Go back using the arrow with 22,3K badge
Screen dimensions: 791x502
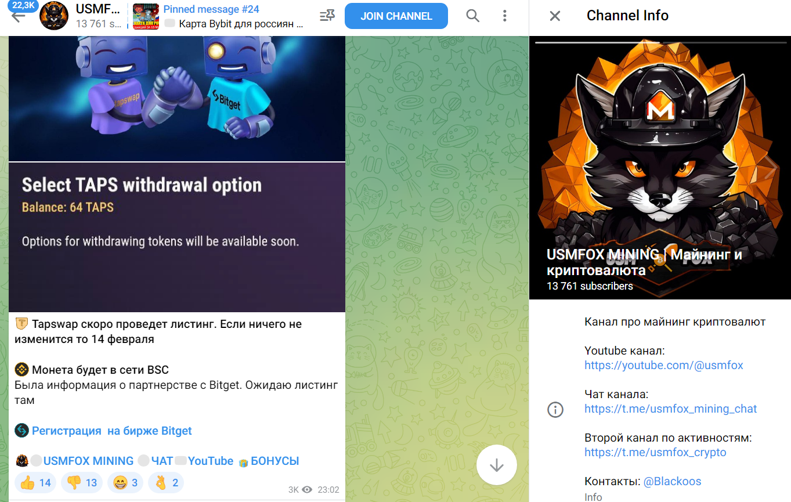coord(19,16)
